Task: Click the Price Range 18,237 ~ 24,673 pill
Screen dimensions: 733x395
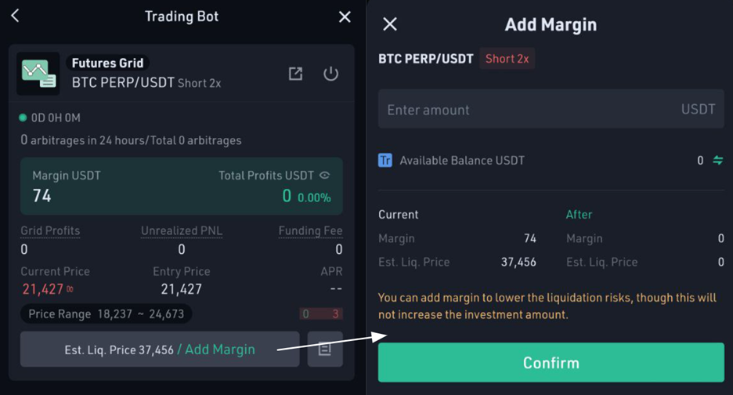Action: [x=107, y=313]
